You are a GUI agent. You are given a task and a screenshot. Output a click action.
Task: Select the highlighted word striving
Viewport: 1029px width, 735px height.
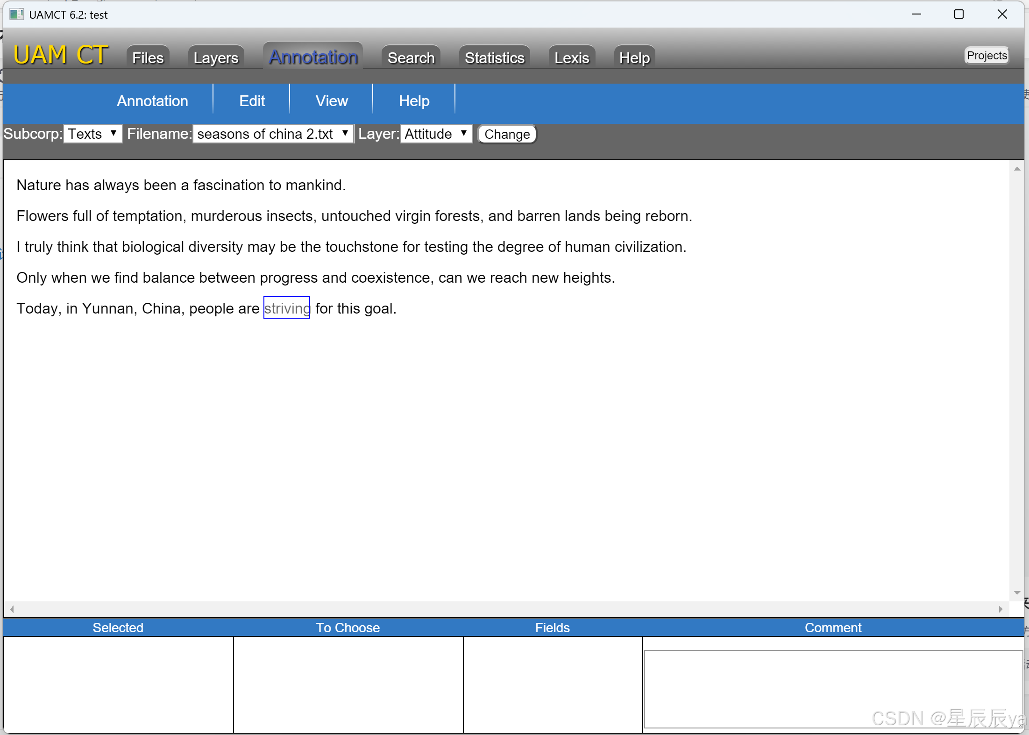tap(287, 308)
